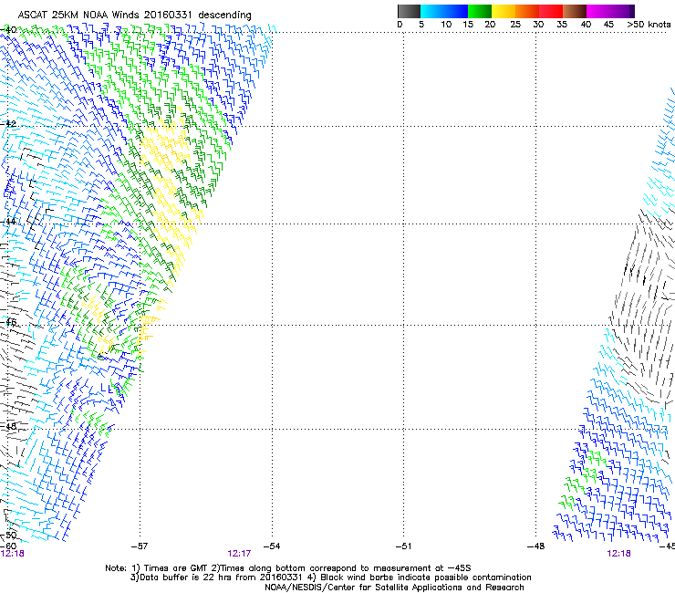This screenshot has width=675, height=593.
Task: Click the red 30-35 knots color segment
Action: click(x=551, y=11)
